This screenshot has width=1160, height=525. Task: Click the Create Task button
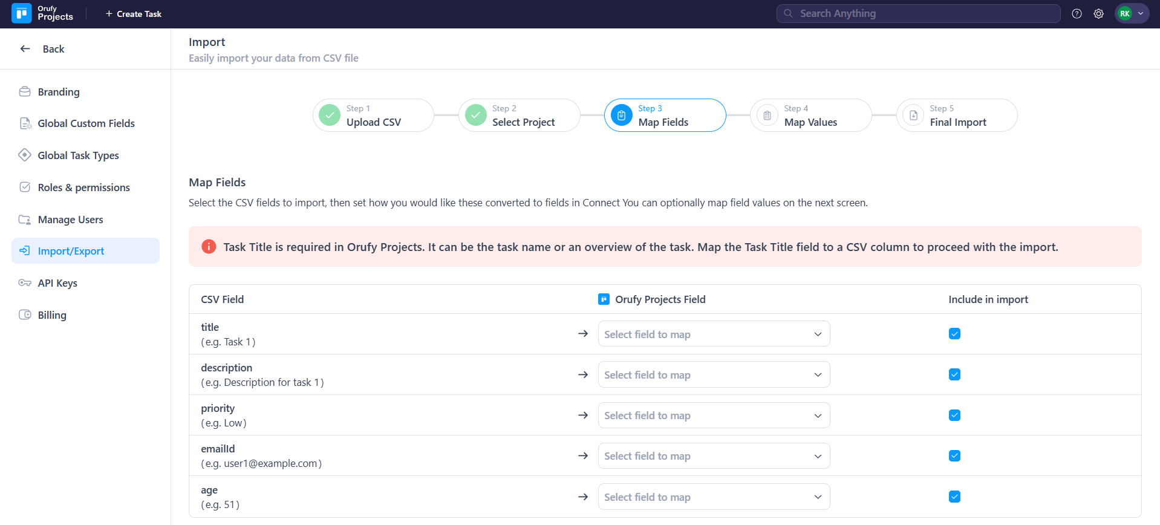click(x=134, y=14)
